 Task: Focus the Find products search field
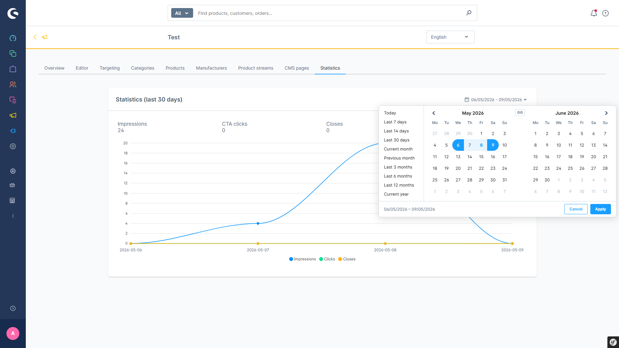pos(329,13)
